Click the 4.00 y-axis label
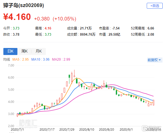163x133 pixels. click(x=11, y=102)
